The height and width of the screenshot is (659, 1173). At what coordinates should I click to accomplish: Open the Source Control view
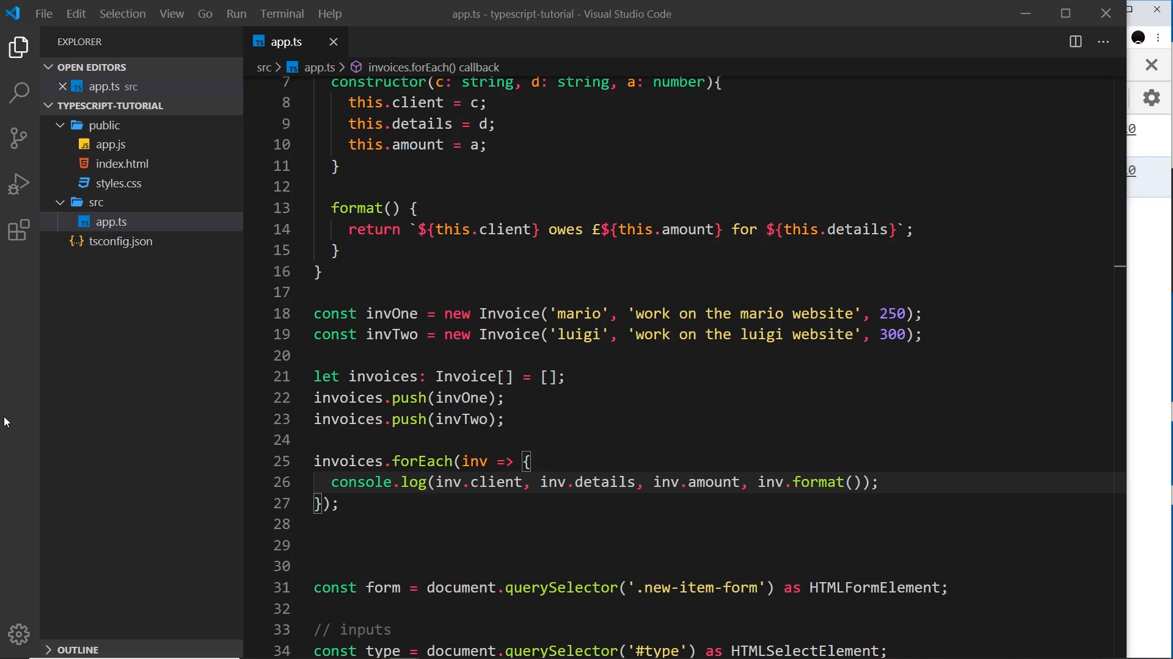[x=19, y=138]
